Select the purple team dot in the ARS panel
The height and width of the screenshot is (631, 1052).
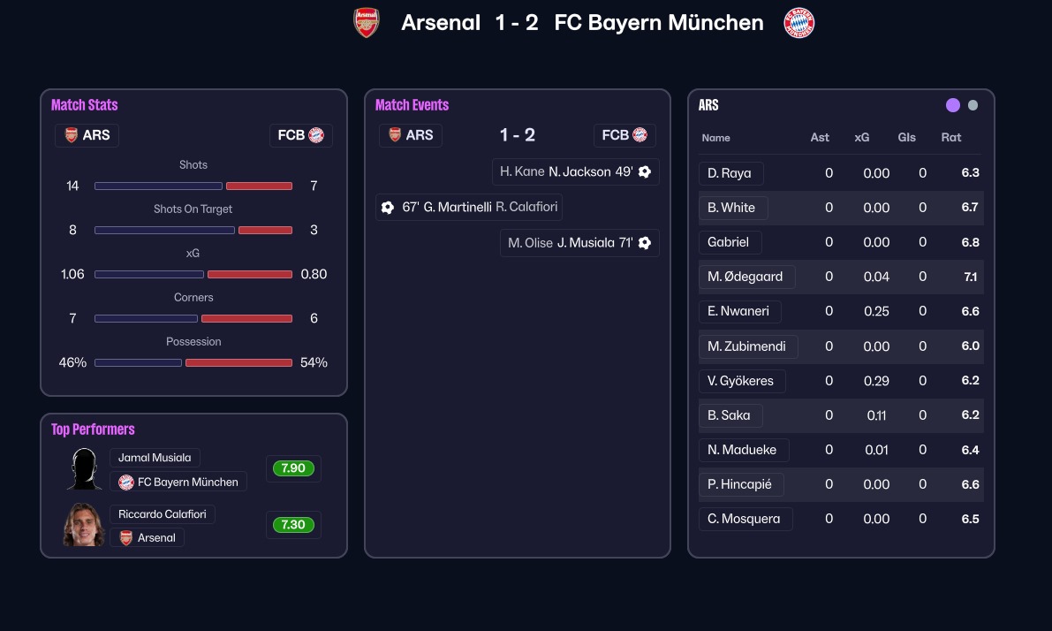[953, 106]
